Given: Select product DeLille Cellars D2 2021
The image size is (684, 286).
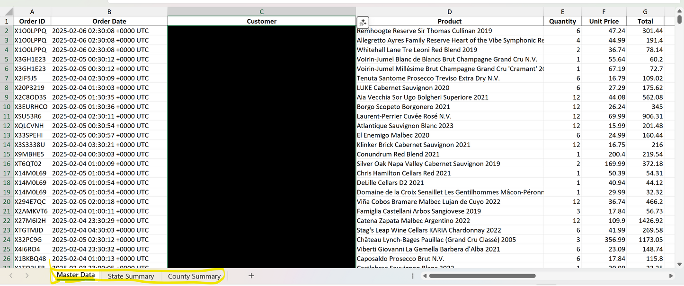Looking at the screenshot, I should (449, 182).
